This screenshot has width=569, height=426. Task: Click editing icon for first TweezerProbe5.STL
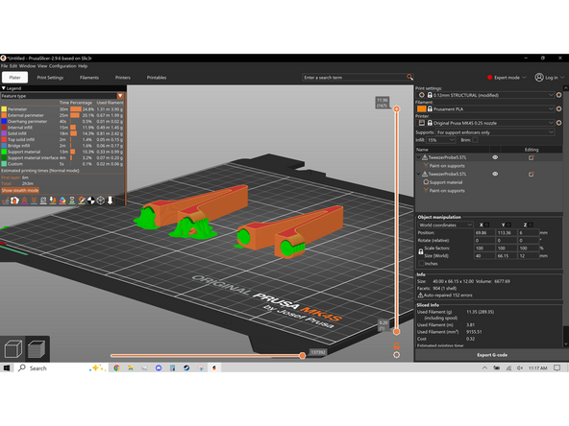click(x=532, y=157)
